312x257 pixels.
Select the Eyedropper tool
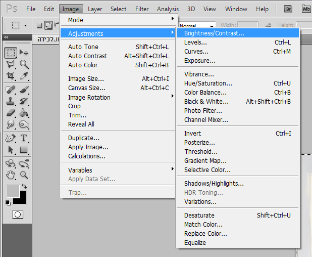coord(24,76)
